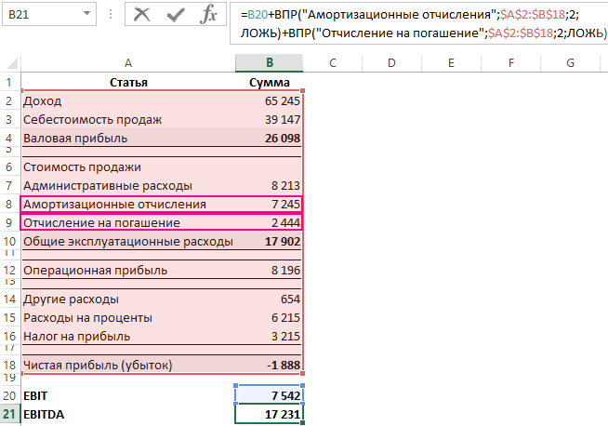The width and height of the screenshot is (608, 426).
Task: Click inside the formula bar text
Action: coord(418,23)
